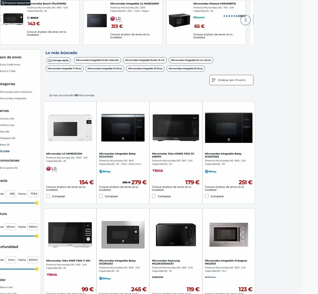This screenshot has width=318, height=294.
Task: Click the Balay logo under 3CG4172X2
Action: tap(105, 171)
